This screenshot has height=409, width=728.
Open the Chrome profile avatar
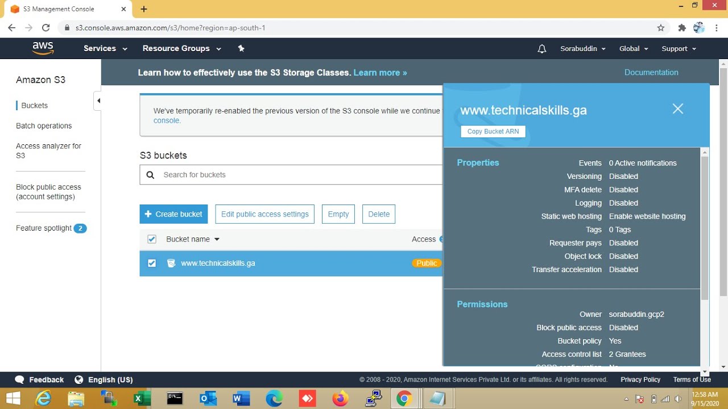[699, 28]
